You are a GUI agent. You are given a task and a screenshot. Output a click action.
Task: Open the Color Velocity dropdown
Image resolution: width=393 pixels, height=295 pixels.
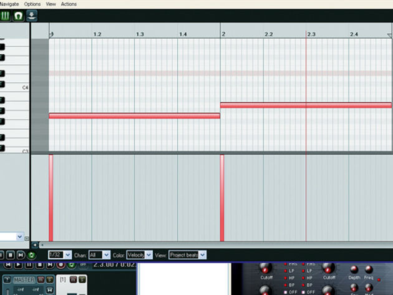(x=139, y=255)
